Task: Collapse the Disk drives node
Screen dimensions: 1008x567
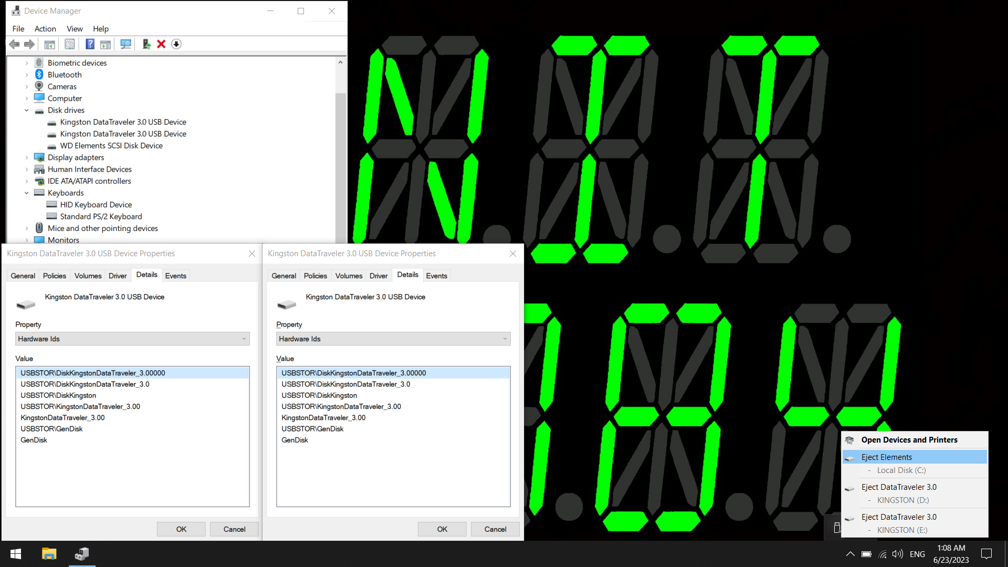Action: (27, 110)
